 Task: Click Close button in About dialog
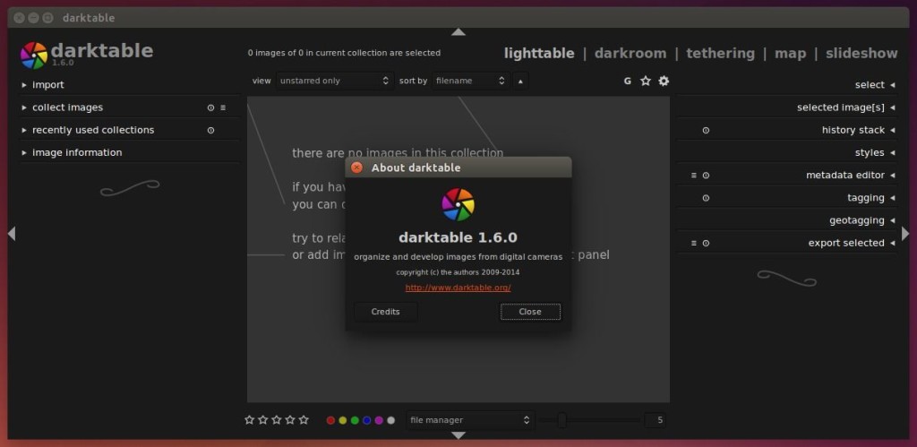pos(530,312)
